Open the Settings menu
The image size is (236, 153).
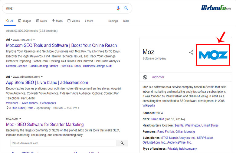(113, 21)
